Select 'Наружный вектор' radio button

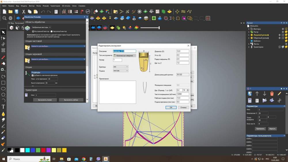52,31
